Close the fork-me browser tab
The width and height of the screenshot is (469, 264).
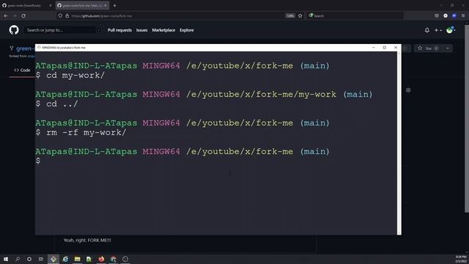pos(106,5)
